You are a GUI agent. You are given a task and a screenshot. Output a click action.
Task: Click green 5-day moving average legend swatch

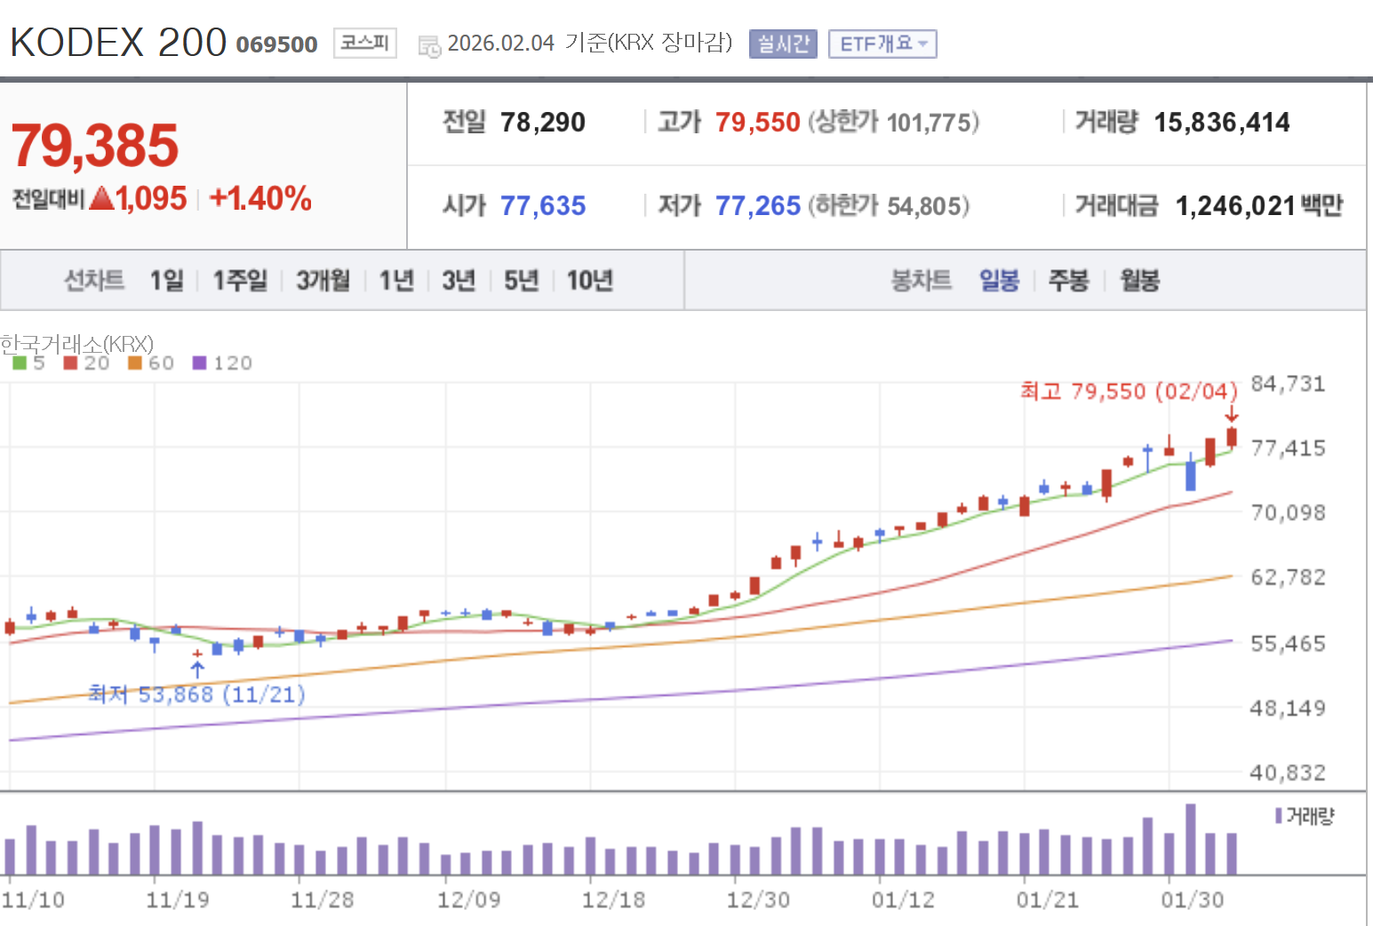pos(20,363)
